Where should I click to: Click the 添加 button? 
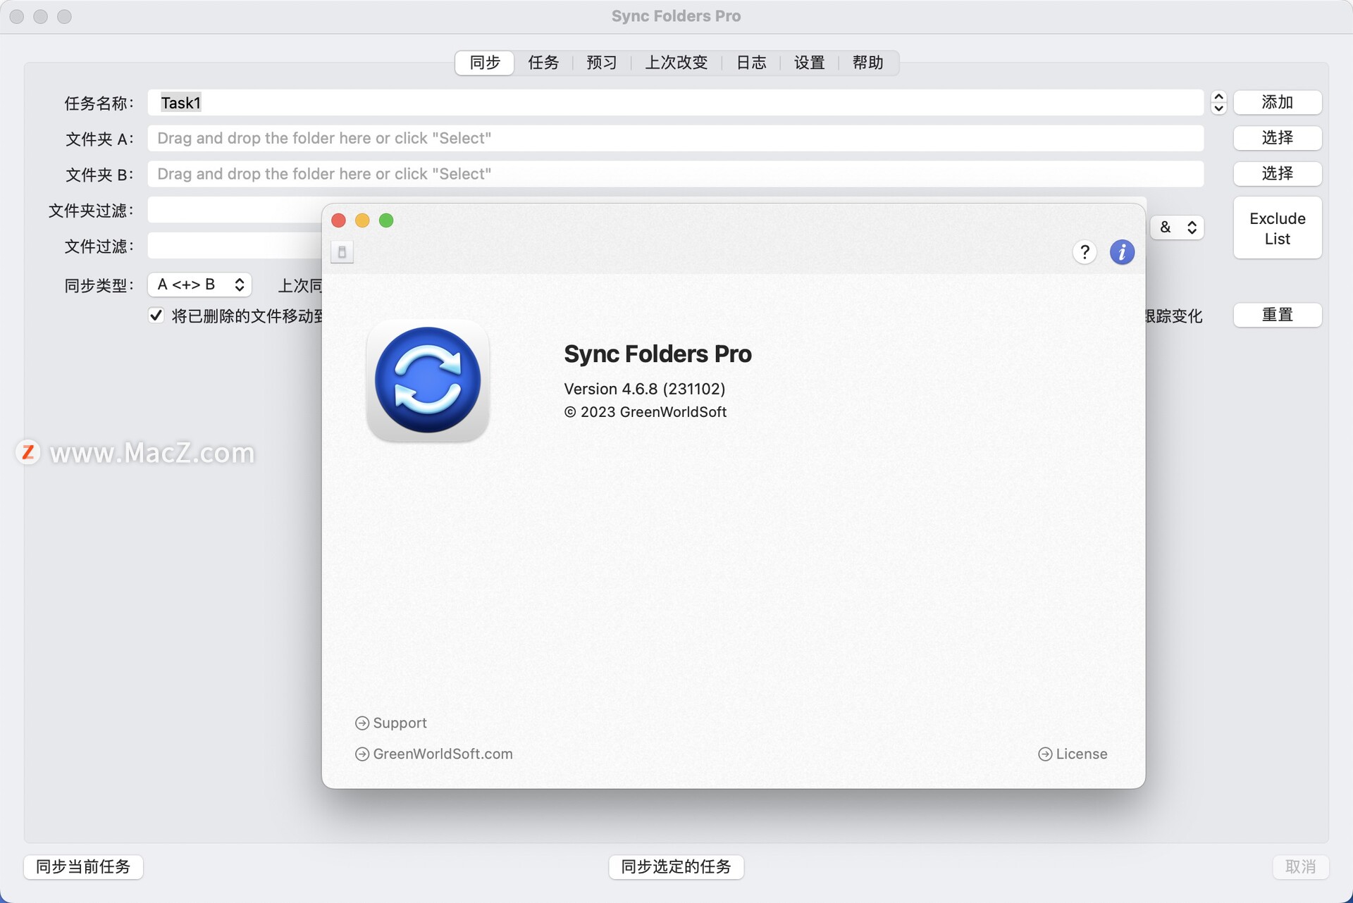pos(1277,102)
